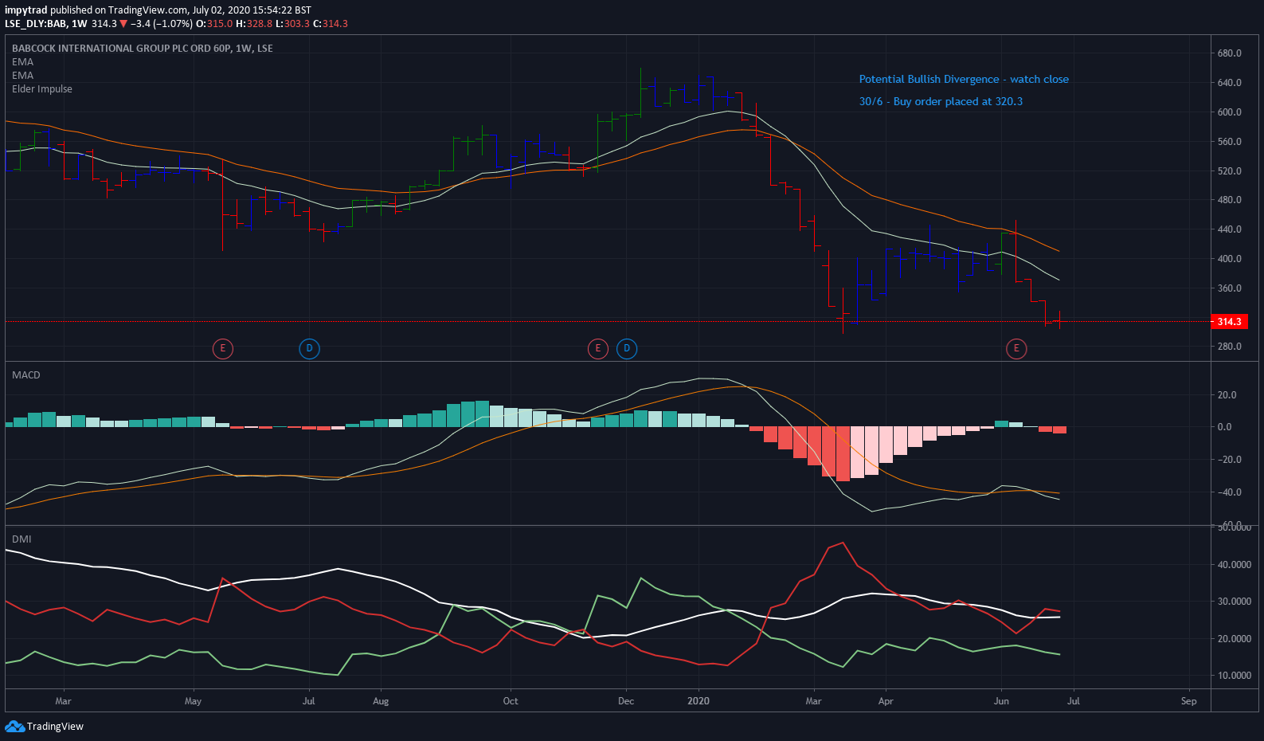Viewport: 1264px width, 741px height.
Task: Click the O:315.0 open value
Action: coord(214,24)
